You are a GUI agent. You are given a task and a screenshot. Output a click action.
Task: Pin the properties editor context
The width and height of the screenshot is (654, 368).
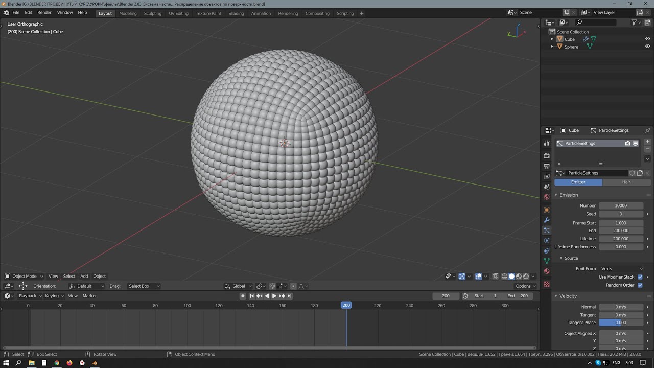pyautogui.click(x=647, y=130)
